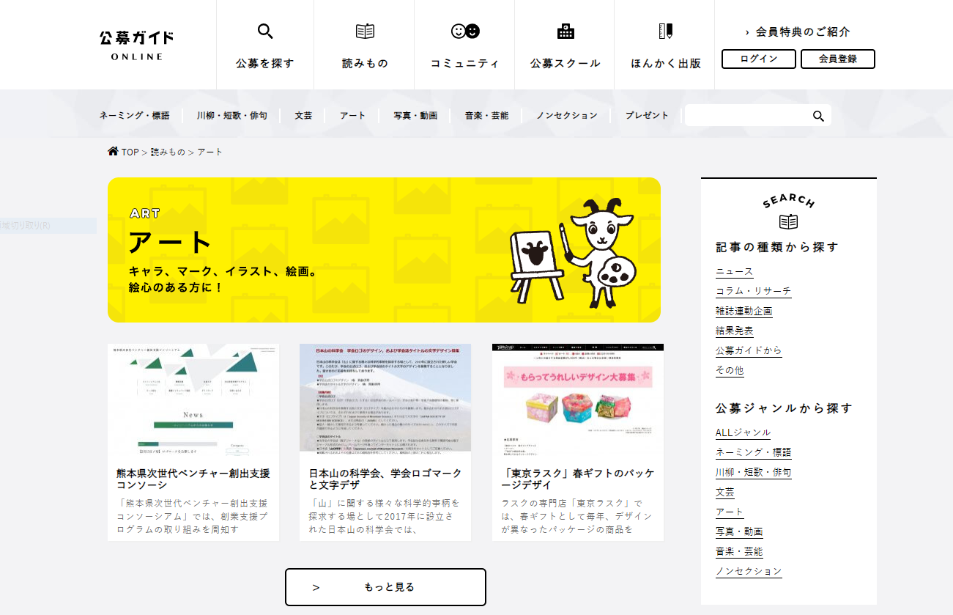Filter articles by 雑誌連動企画

(744, 311)
